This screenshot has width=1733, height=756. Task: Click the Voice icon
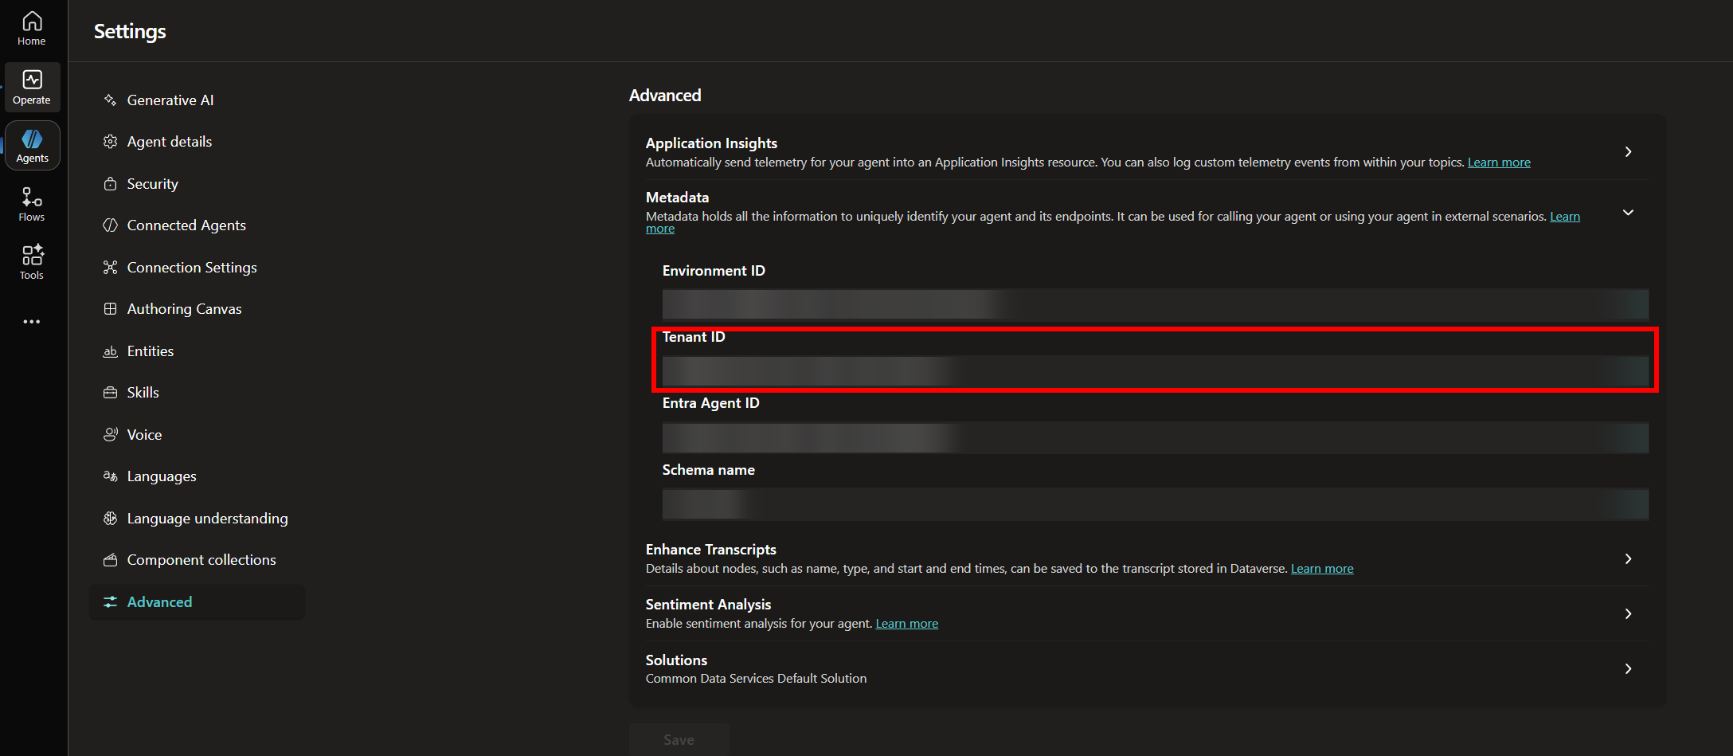click(110, 435)
